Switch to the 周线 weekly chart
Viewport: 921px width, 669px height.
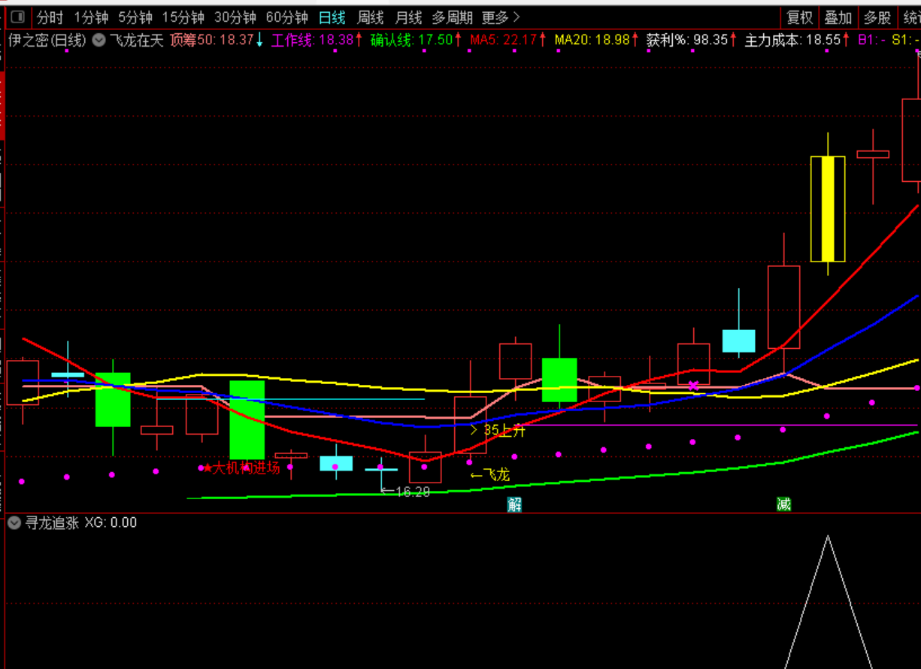(x=371, y=17)
